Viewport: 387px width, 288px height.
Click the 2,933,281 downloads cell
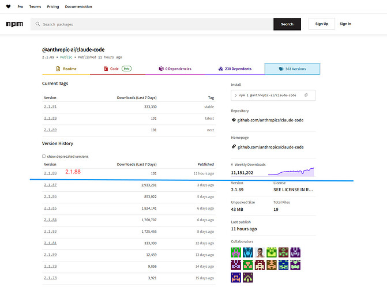pos(149,185)
